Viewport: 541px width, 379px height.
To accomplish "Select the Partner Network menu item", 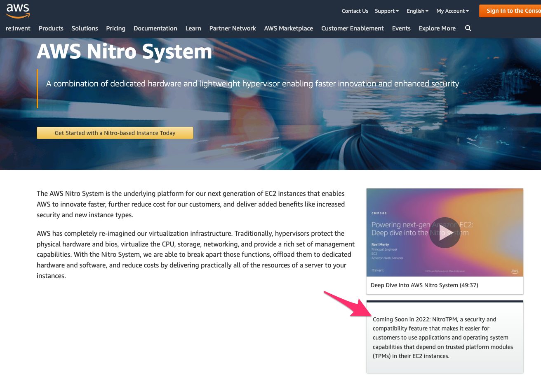I will (233, 28).
